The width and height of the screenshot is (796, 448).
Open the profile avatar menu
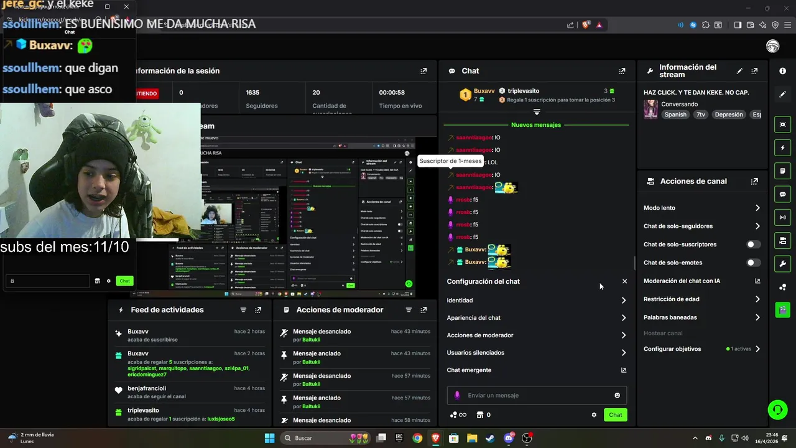tap(772, 46)
